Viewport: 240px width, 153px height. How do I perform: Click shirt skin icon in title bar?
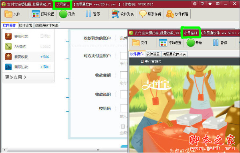click(x=210, y=4)
